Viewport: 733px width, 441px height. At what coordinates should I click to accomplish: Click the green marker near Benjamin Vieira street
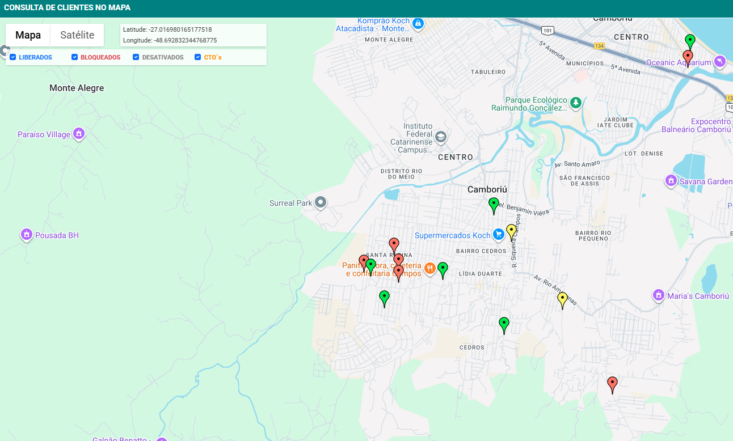tap(494, 204)
